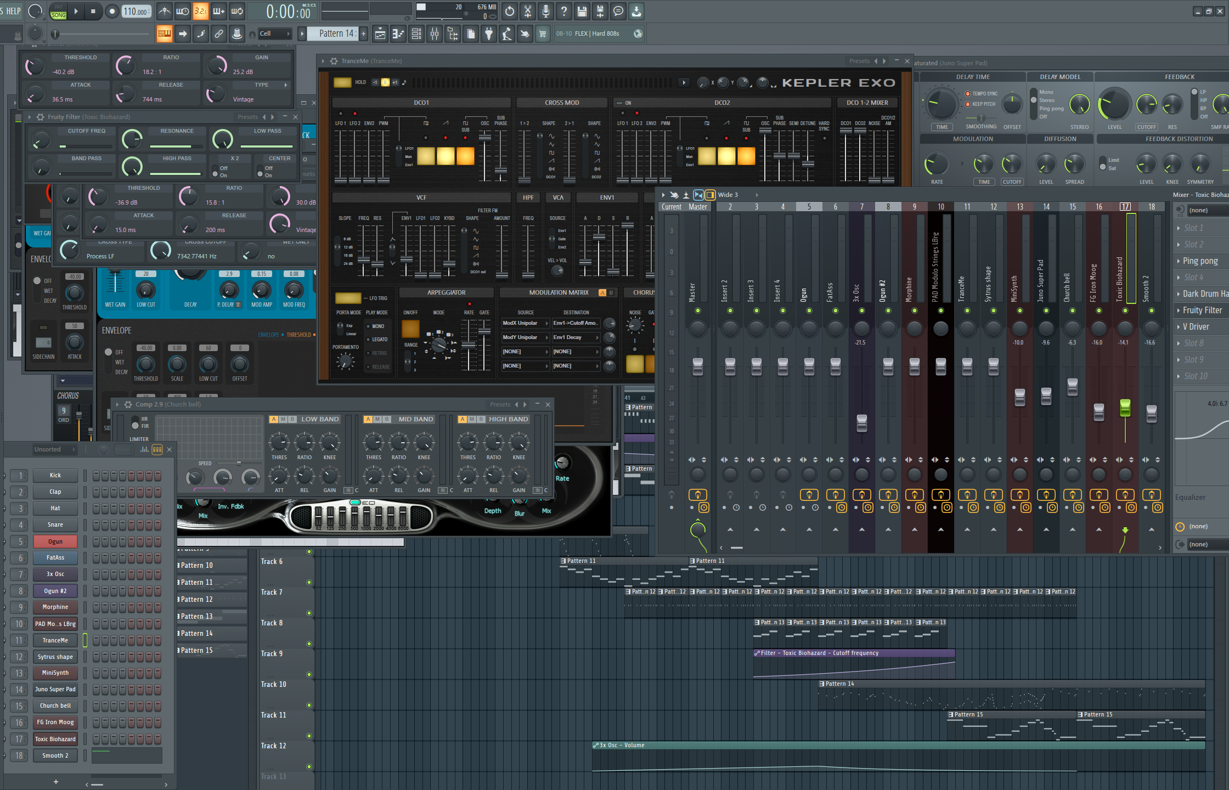Arm the Record button in transport

(x=112, y=11)
